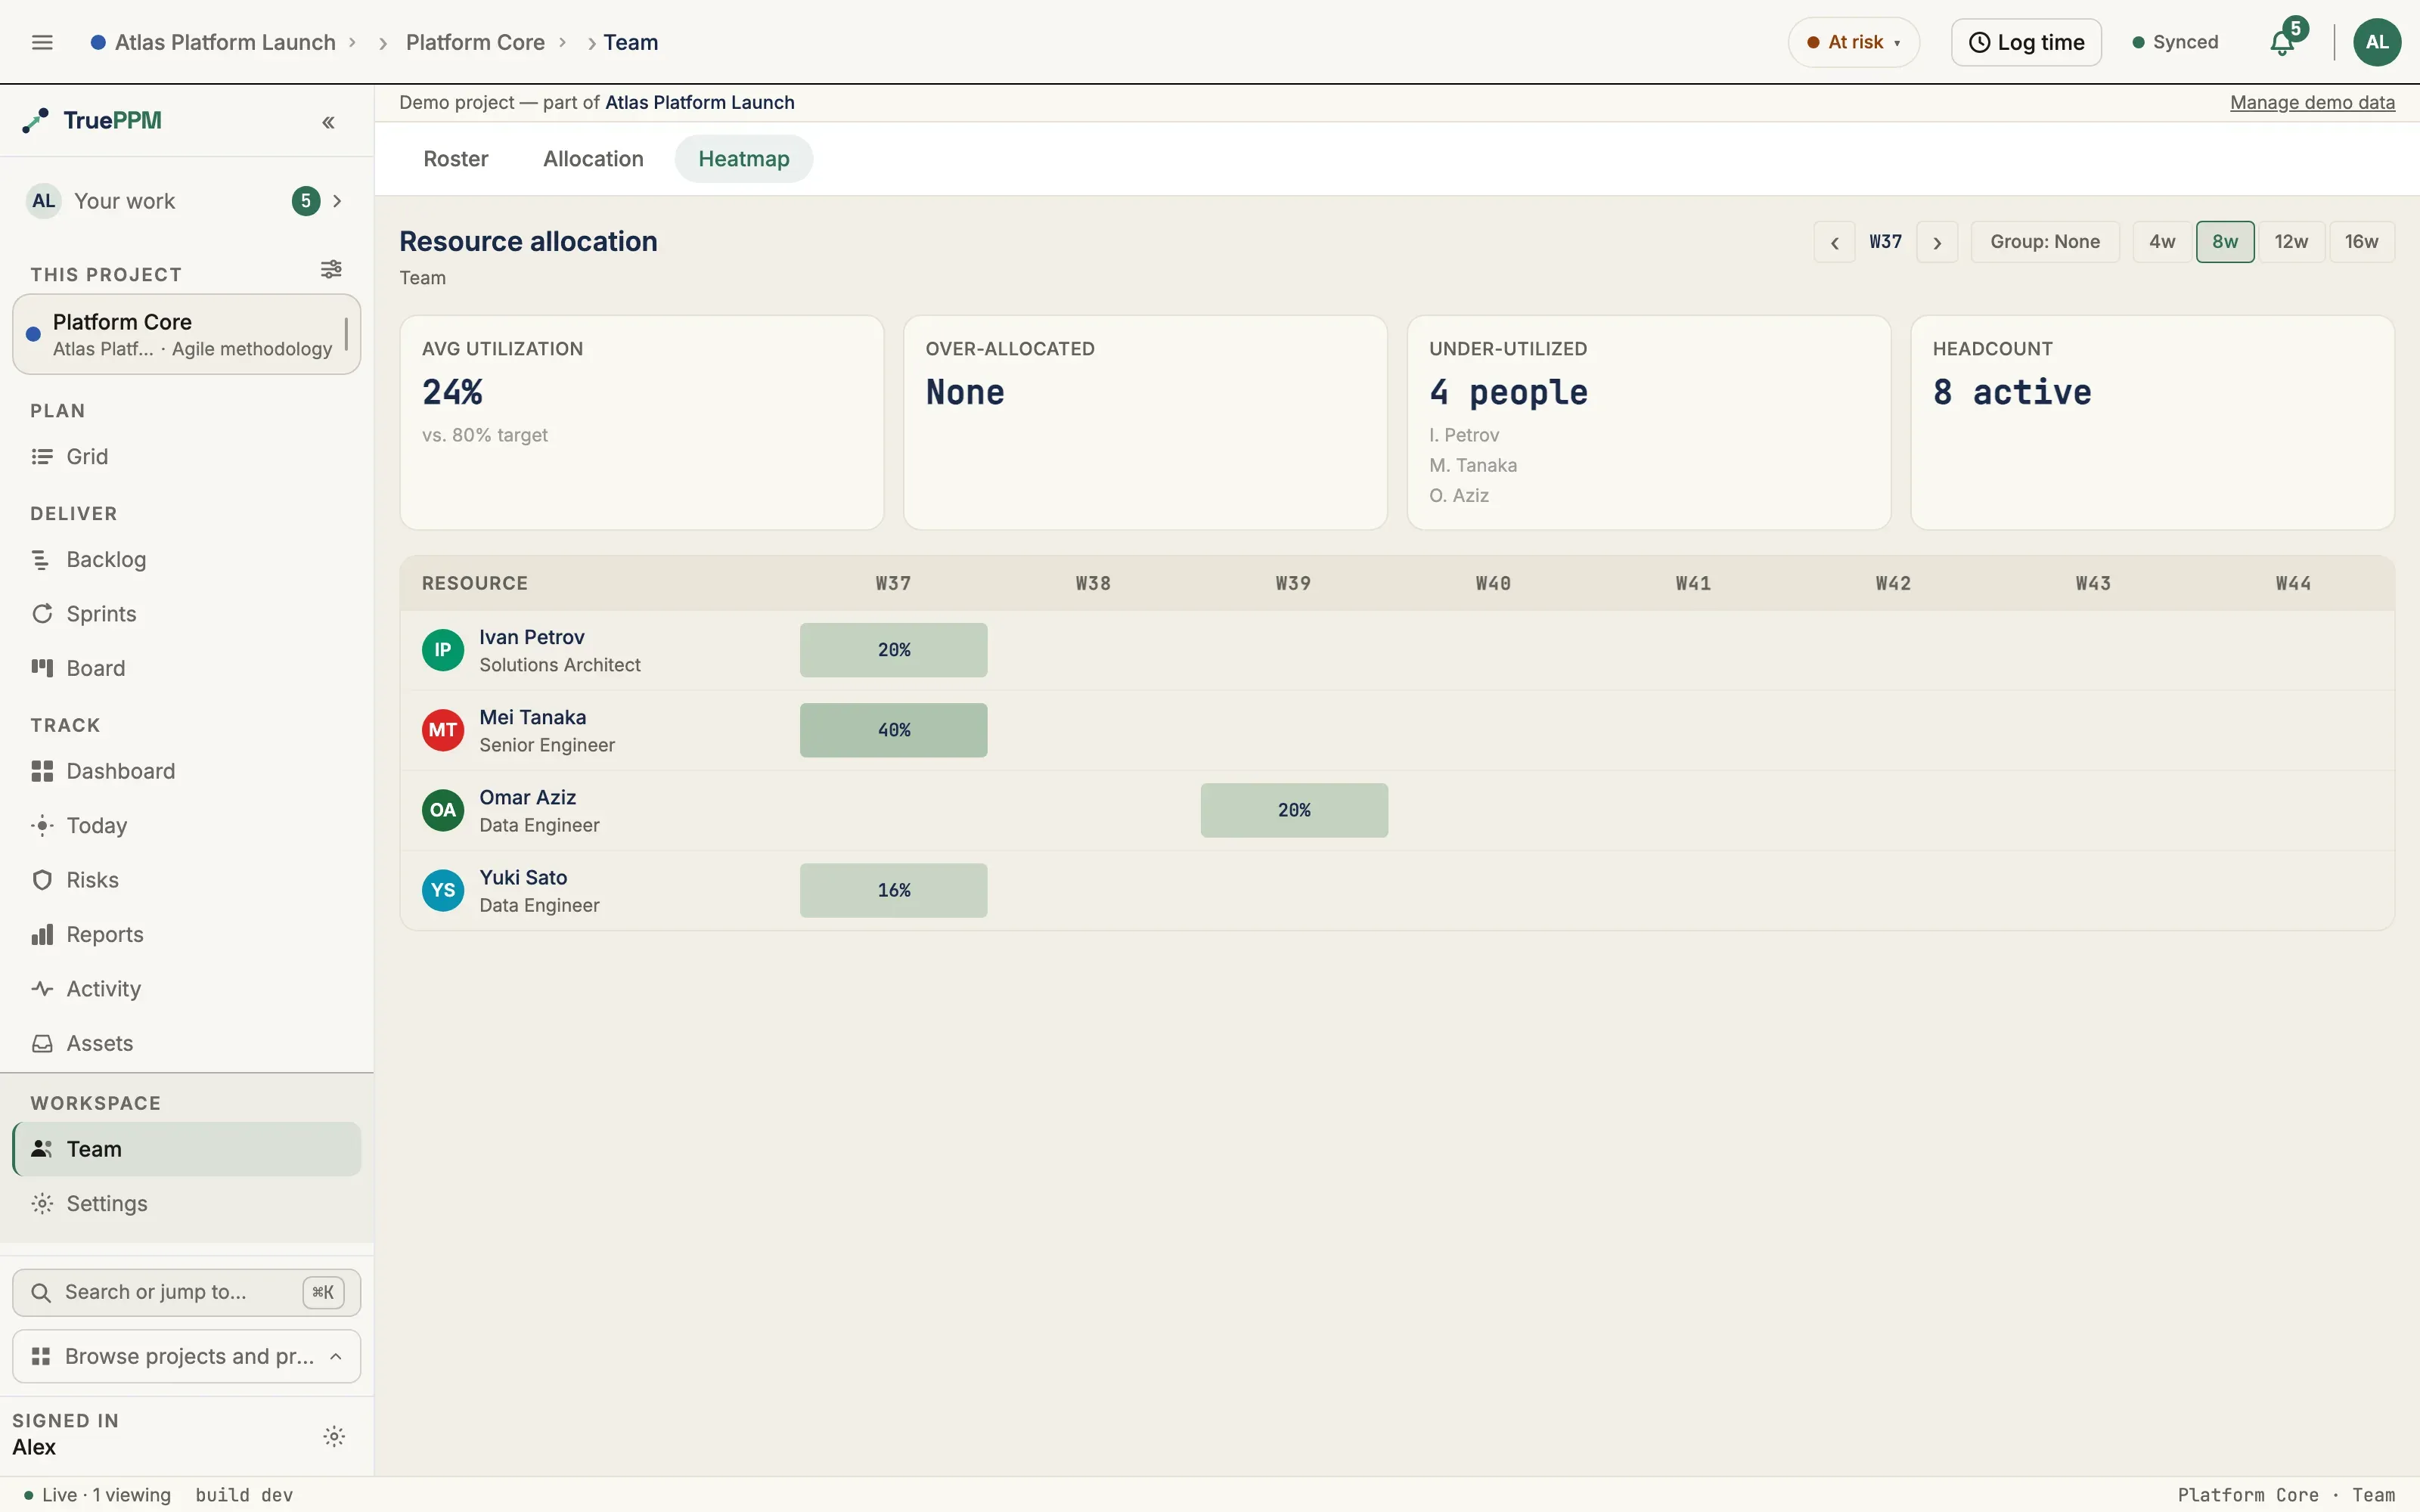Open notifications bell with badge
This screenshot has width=2420, height=1512.
click(x=2283, y=42)
